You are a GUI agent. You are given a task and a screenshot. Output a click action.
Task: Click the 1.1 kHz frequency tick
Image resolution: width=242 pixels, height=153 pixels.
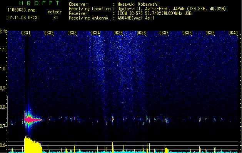click(x=3, y=50)
